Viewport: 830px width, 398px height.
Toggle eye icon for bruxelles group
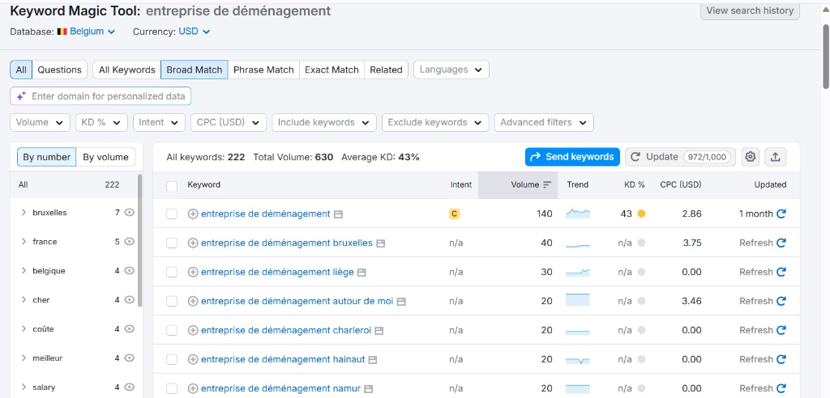[x=129, y=213]
